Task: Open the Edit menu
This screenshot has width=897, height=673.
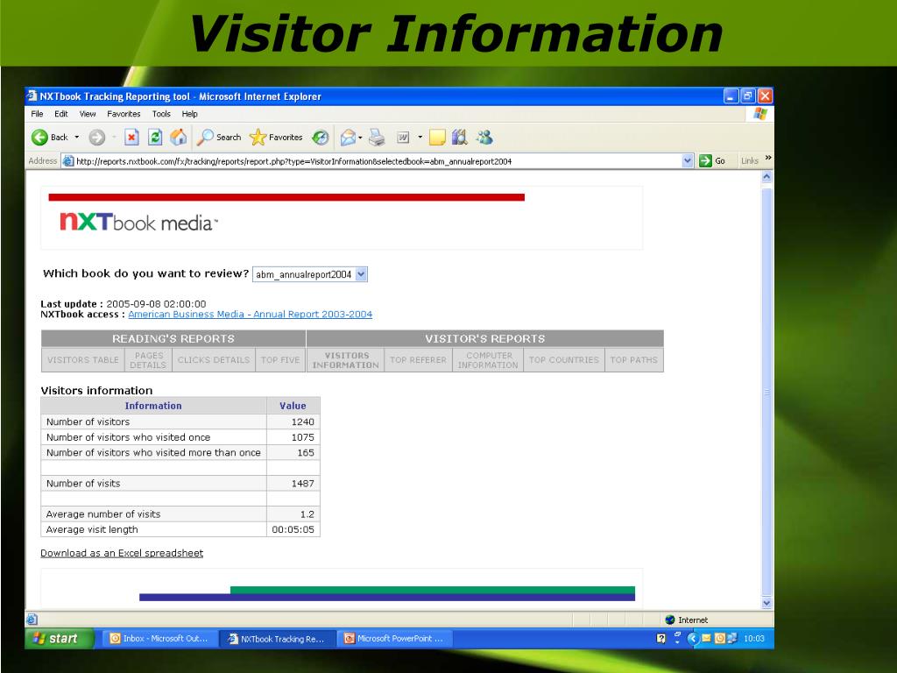Action: [x=61, y=114]
